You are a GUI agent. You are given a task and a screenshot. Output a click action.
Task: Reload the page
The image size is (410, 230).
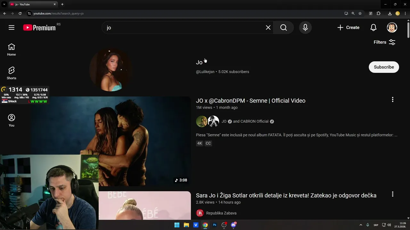pos(20,13)
